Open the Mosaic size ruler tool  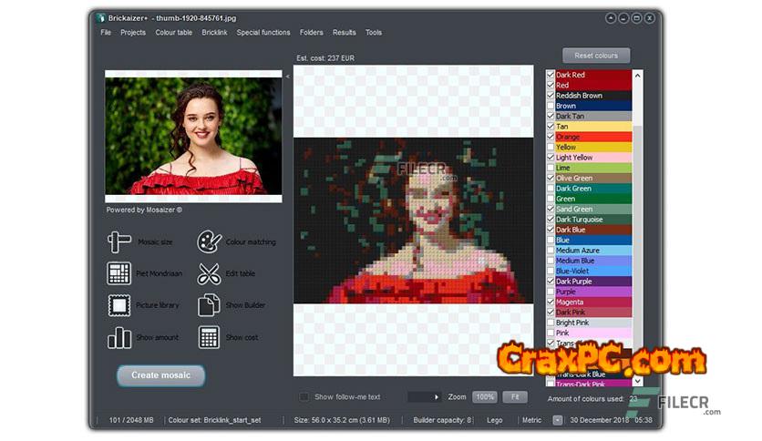click(119, 241)
